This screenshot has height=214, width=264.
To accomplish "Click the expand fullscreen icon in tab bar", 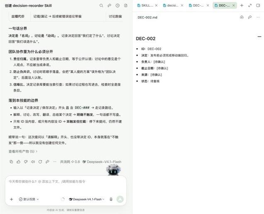I will (x=250, y=5).
